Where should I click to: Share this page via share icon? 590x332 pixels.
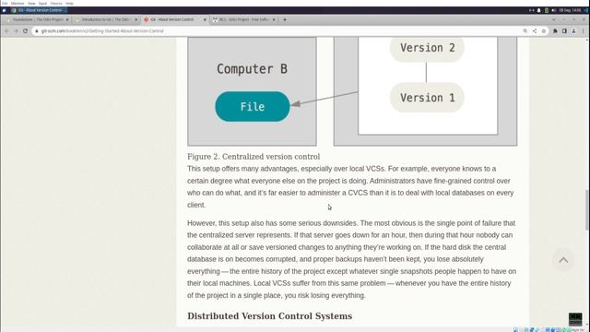[535, 30]
